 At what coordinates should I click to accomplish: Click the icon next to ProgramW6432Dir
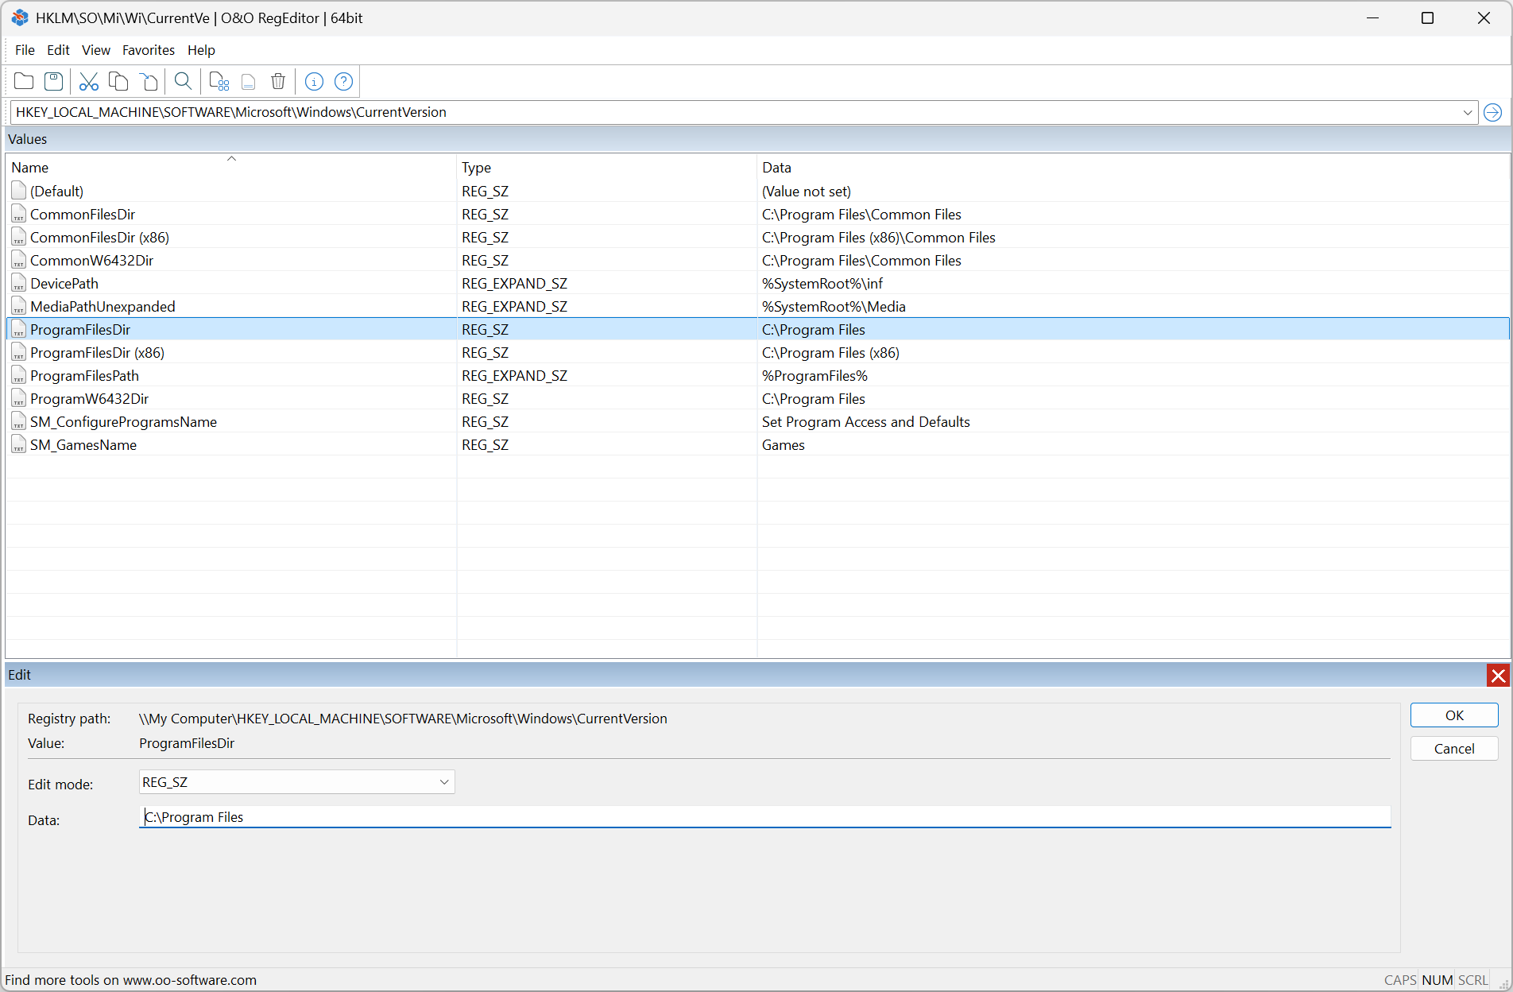pyautogui.click(x=19, y=398)
